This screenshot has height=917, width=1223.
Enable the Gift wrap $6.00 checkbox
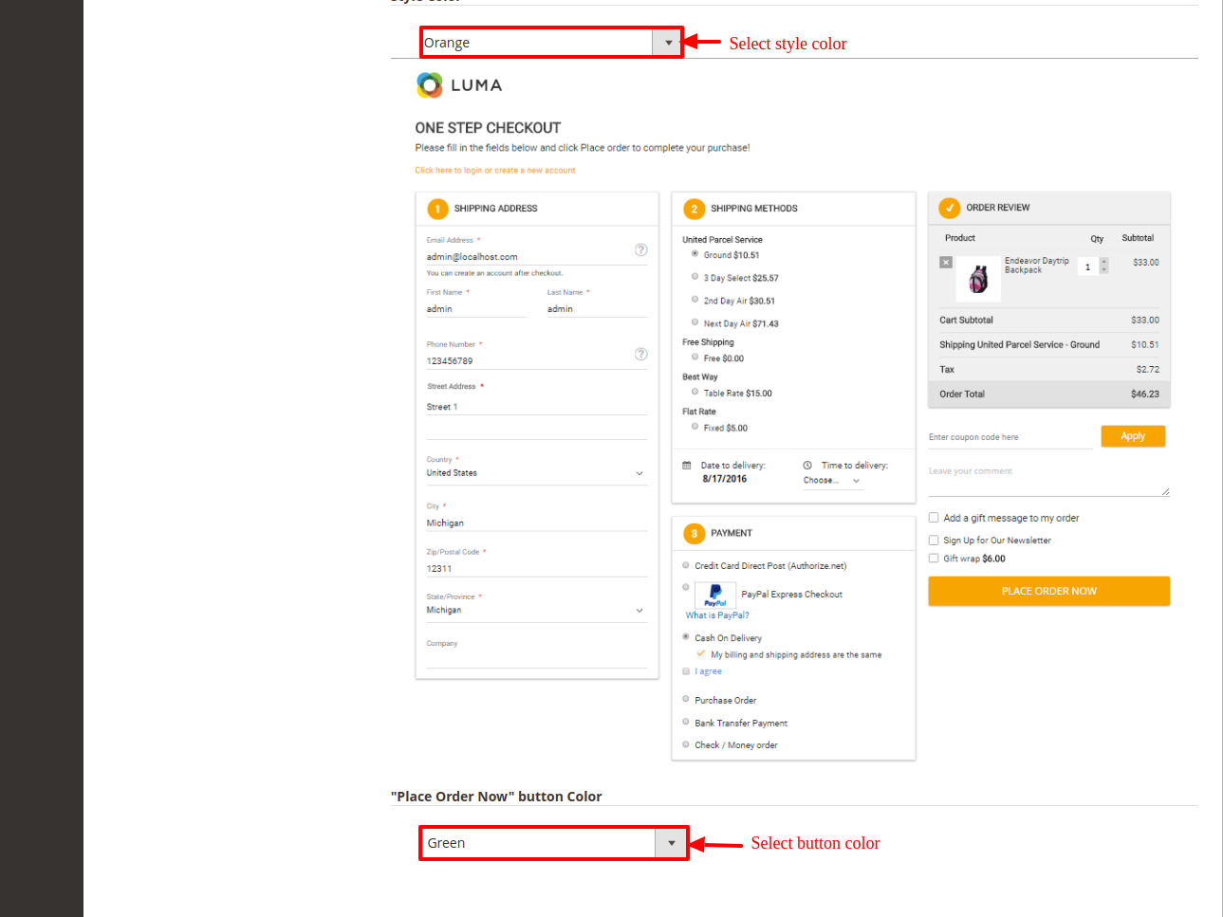point(934,559)
